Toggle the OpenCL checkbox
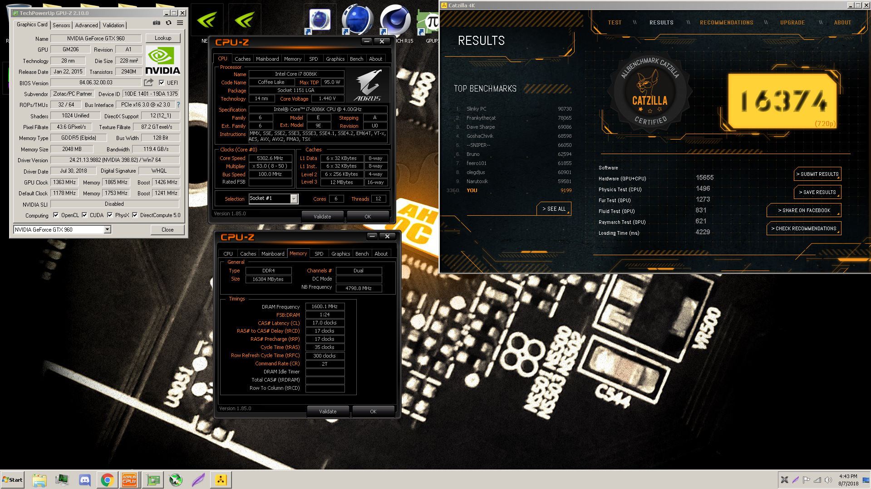This screenshot has height=489, width=871. point(56,215)
